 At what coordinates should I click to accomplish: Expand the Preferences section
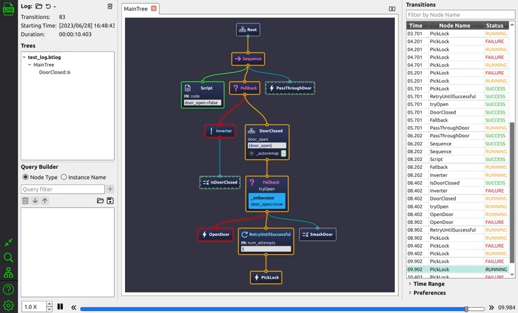pyautogui.click(x=410, y=293)
